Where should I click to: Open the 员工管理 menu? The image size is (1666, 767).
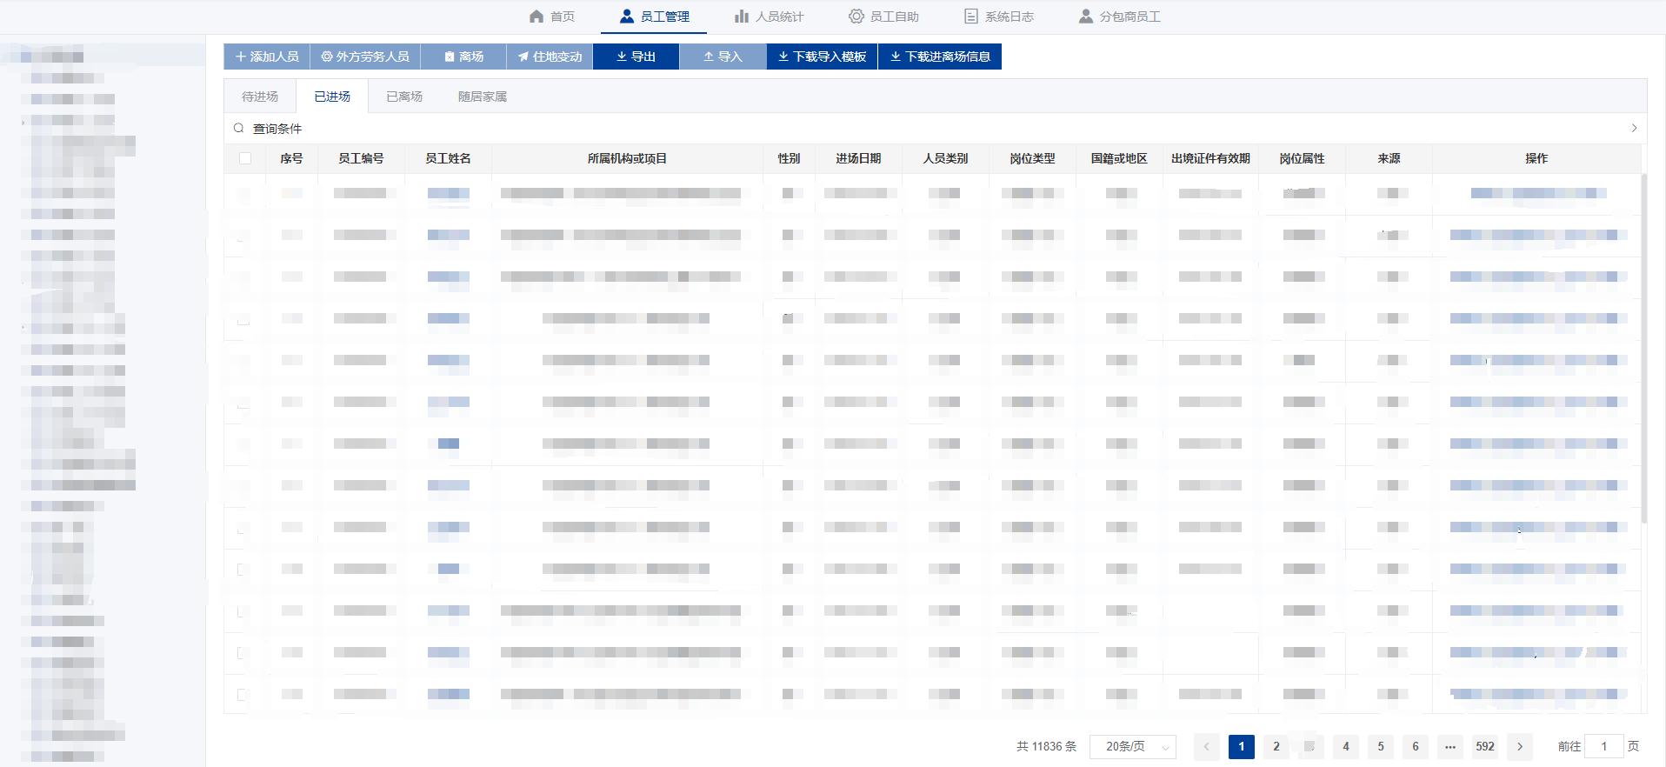point(654,17)
